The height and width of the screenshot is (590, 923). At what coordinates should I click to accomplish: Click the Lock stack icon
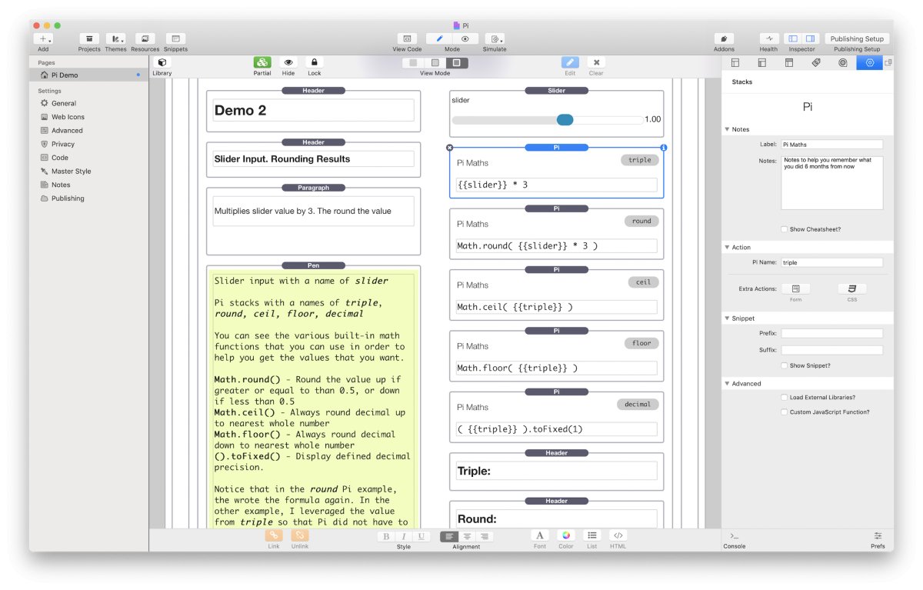pyautogui.click(x=314, y=63)
